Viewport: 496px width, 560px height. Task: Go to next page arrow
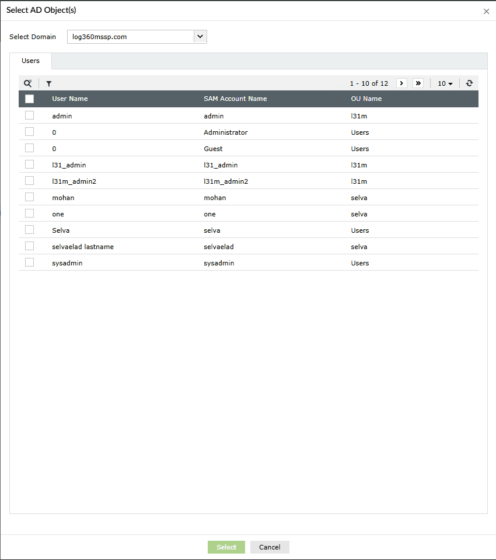point(401,83)
